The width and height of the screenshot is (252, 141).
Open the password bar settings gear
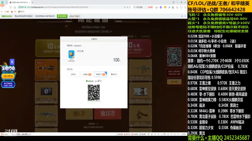click(x=182, y=16)
